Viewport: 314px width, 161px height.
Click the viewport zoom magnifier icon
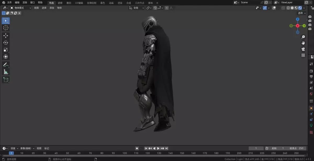pos(303,37)
